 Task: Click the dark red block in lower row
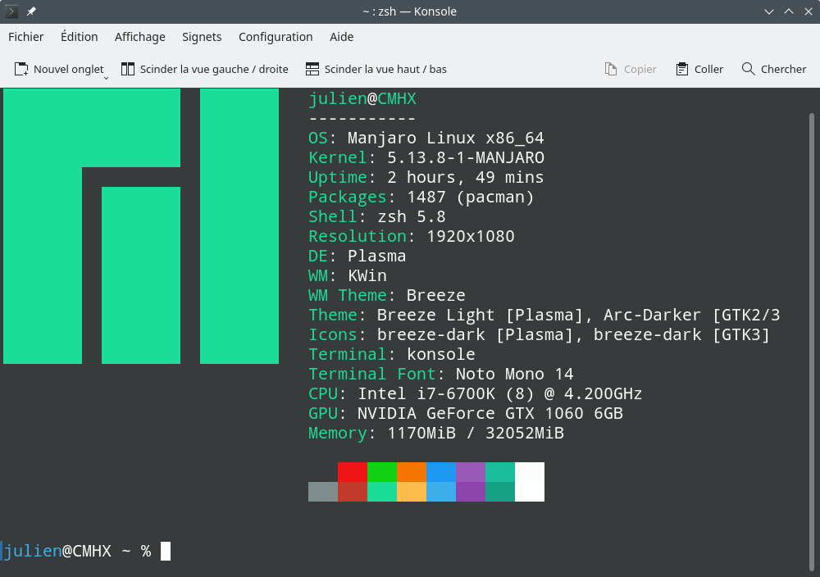pyautogui.click(x=353, y=492)
